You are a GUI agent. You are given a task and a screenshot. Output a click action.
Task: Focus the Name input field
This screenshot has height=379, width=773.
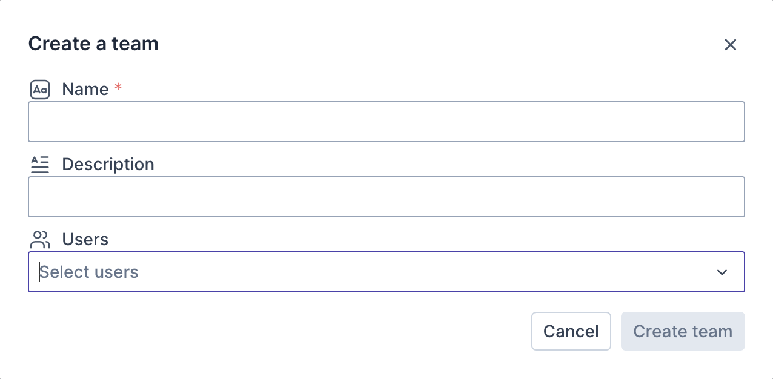(x=386, y=122)
